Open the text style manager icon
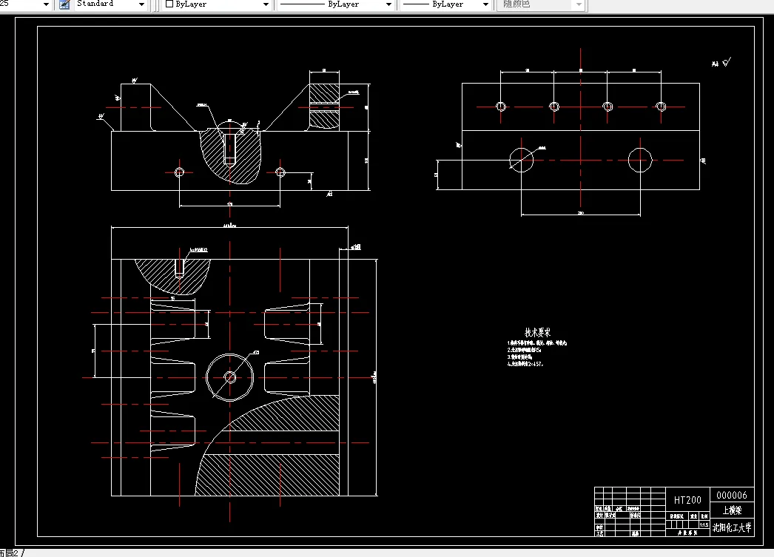Screen dimensions: 774x557 coord(64,4)
